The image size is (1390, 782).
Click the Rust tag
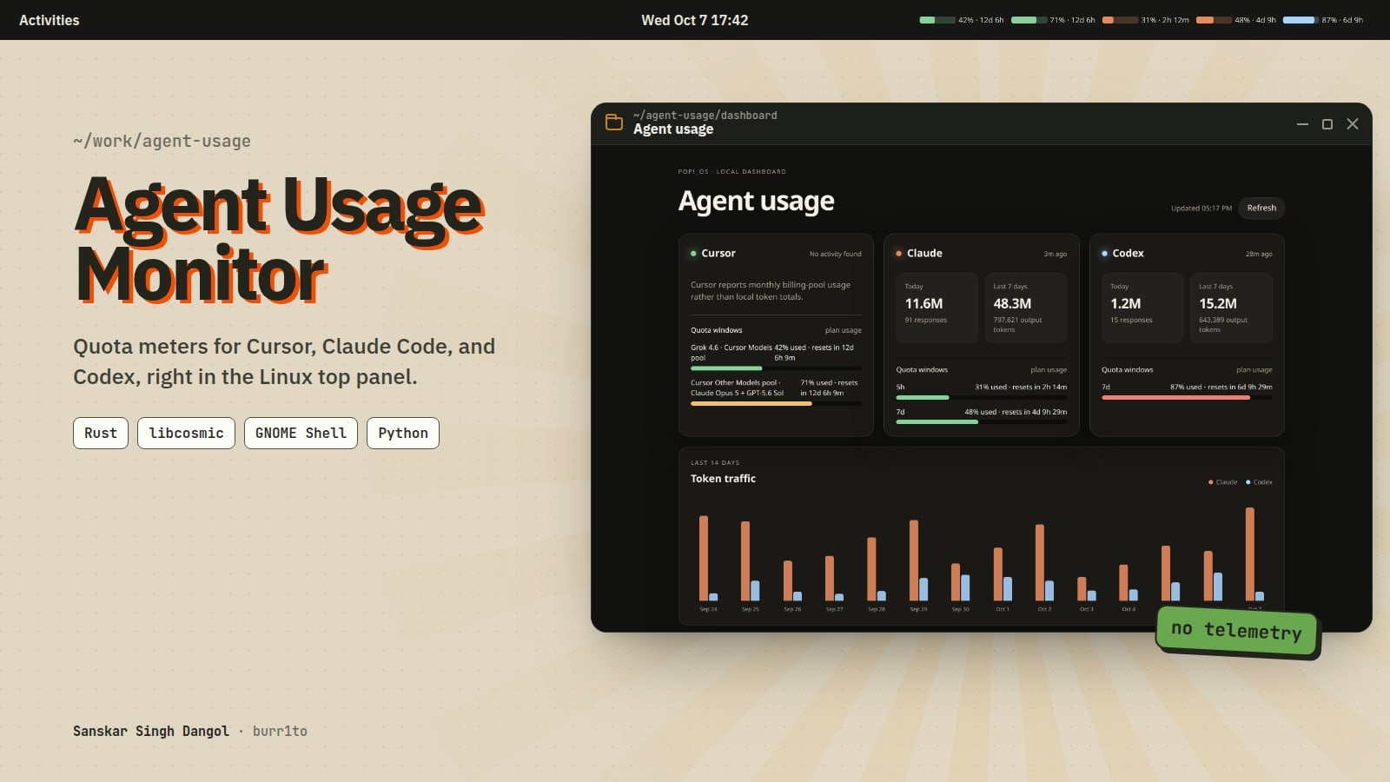pos(101,433)
